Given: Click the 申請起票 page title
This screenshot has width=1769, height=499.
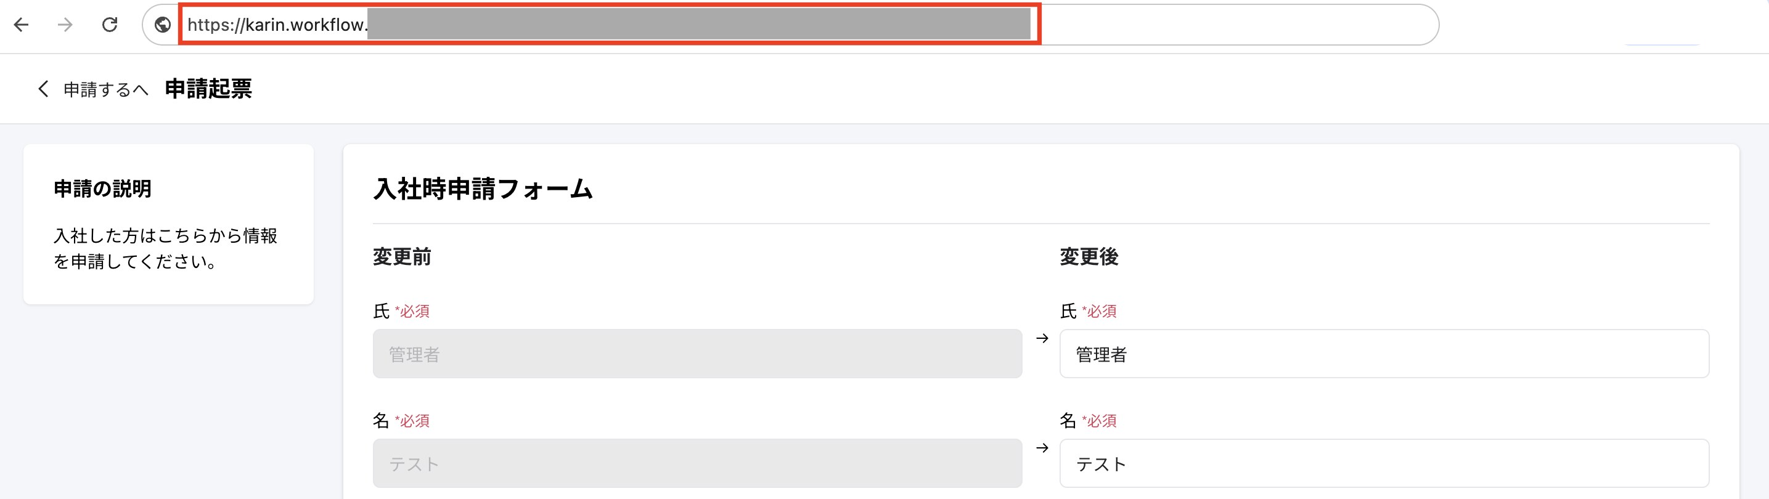Looking at the screenshot, I should [208, 89].
